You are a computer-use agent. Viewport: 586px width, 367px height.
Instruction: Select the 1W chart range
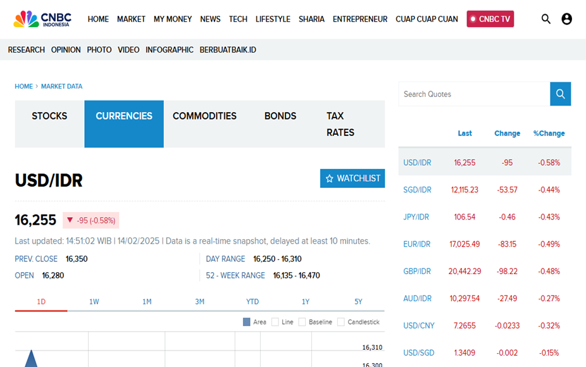[94, 302]
